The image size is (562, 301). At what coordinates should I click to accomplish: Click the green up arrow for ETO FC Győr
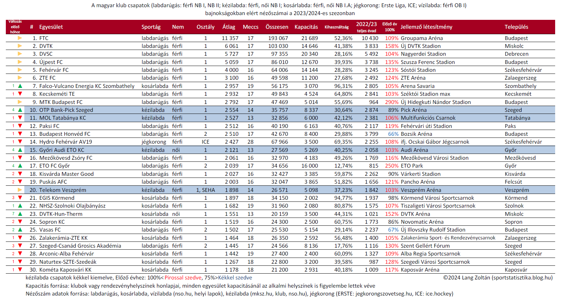[20, 166]
